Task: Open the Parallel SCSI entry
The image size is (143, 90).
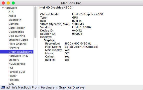Action: [17, 72]
